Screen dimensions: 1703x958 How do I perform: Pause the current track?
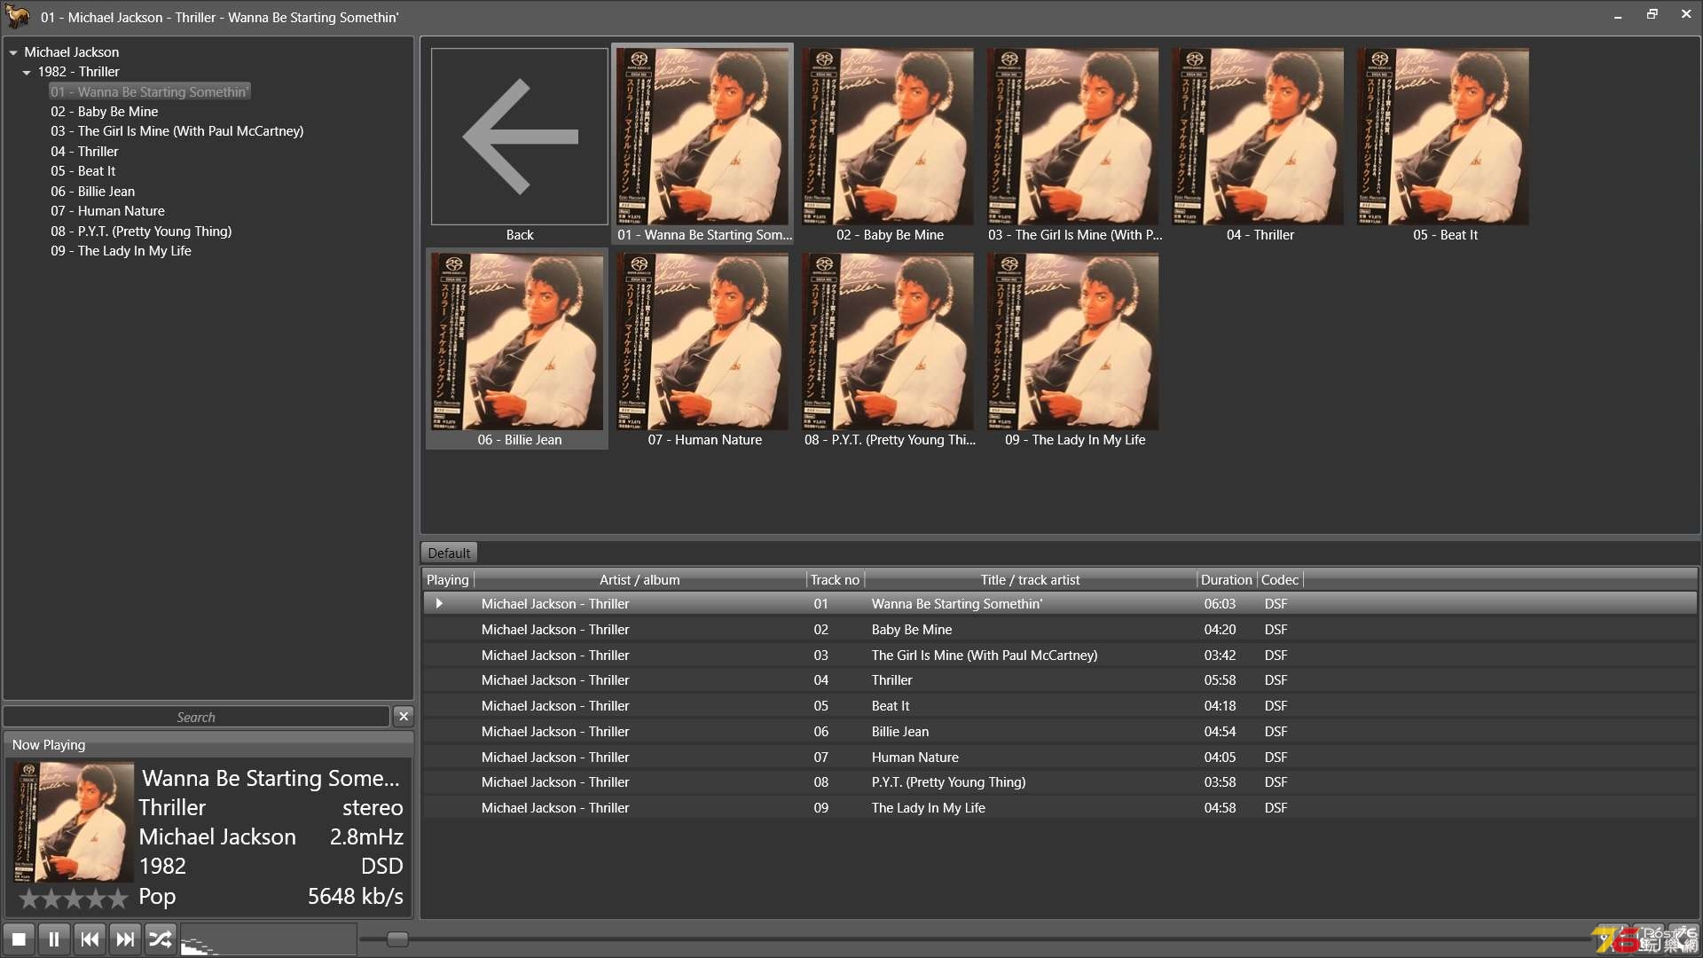pyautogui.click(x=54, y=938)
